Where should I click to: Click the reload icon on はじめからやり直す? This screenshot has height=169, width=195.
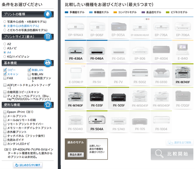click(x=17, y=165)
